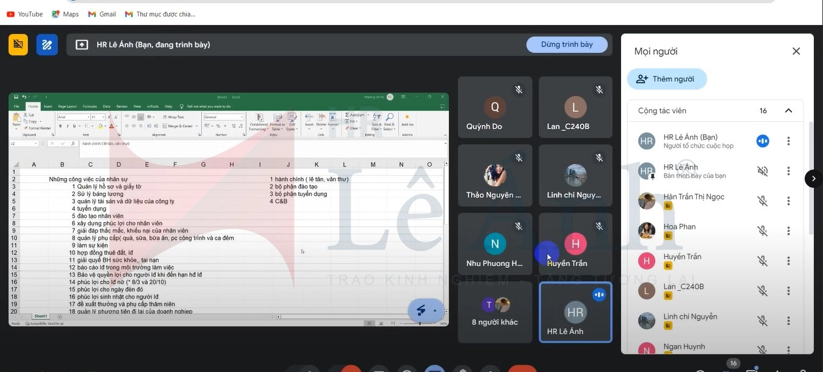
Task: Click the floating blue pen annotation button
Action: (x=422, y=310)
